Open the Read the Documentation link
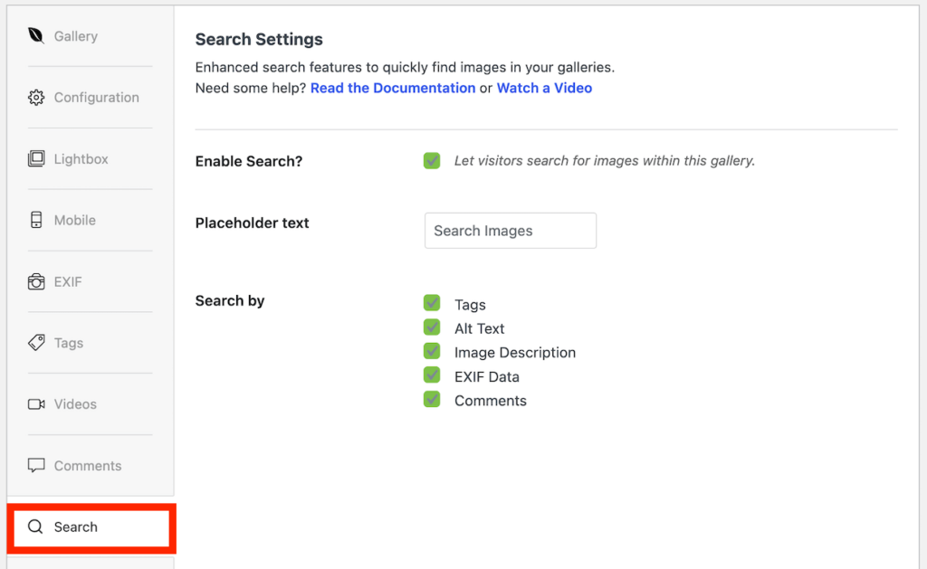 coord(393,88)
